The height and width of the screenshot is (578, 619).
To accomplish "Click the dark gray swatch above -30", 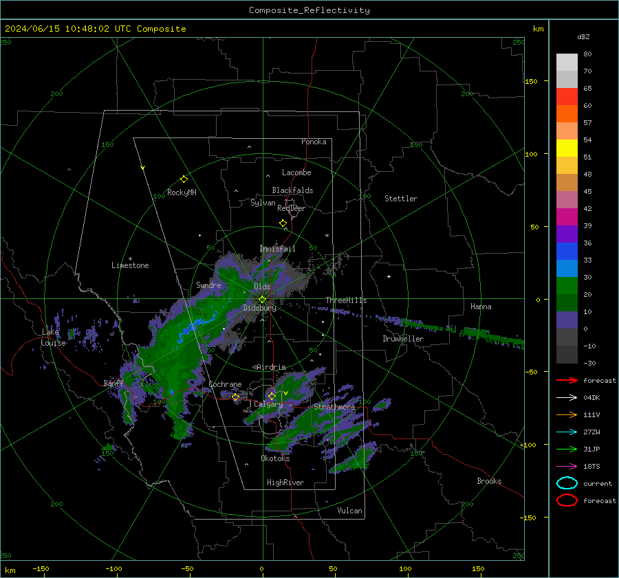I will (x=567, y=355).
